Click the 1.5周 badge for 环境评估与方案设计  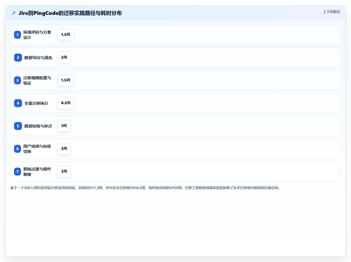coord(66,35)
